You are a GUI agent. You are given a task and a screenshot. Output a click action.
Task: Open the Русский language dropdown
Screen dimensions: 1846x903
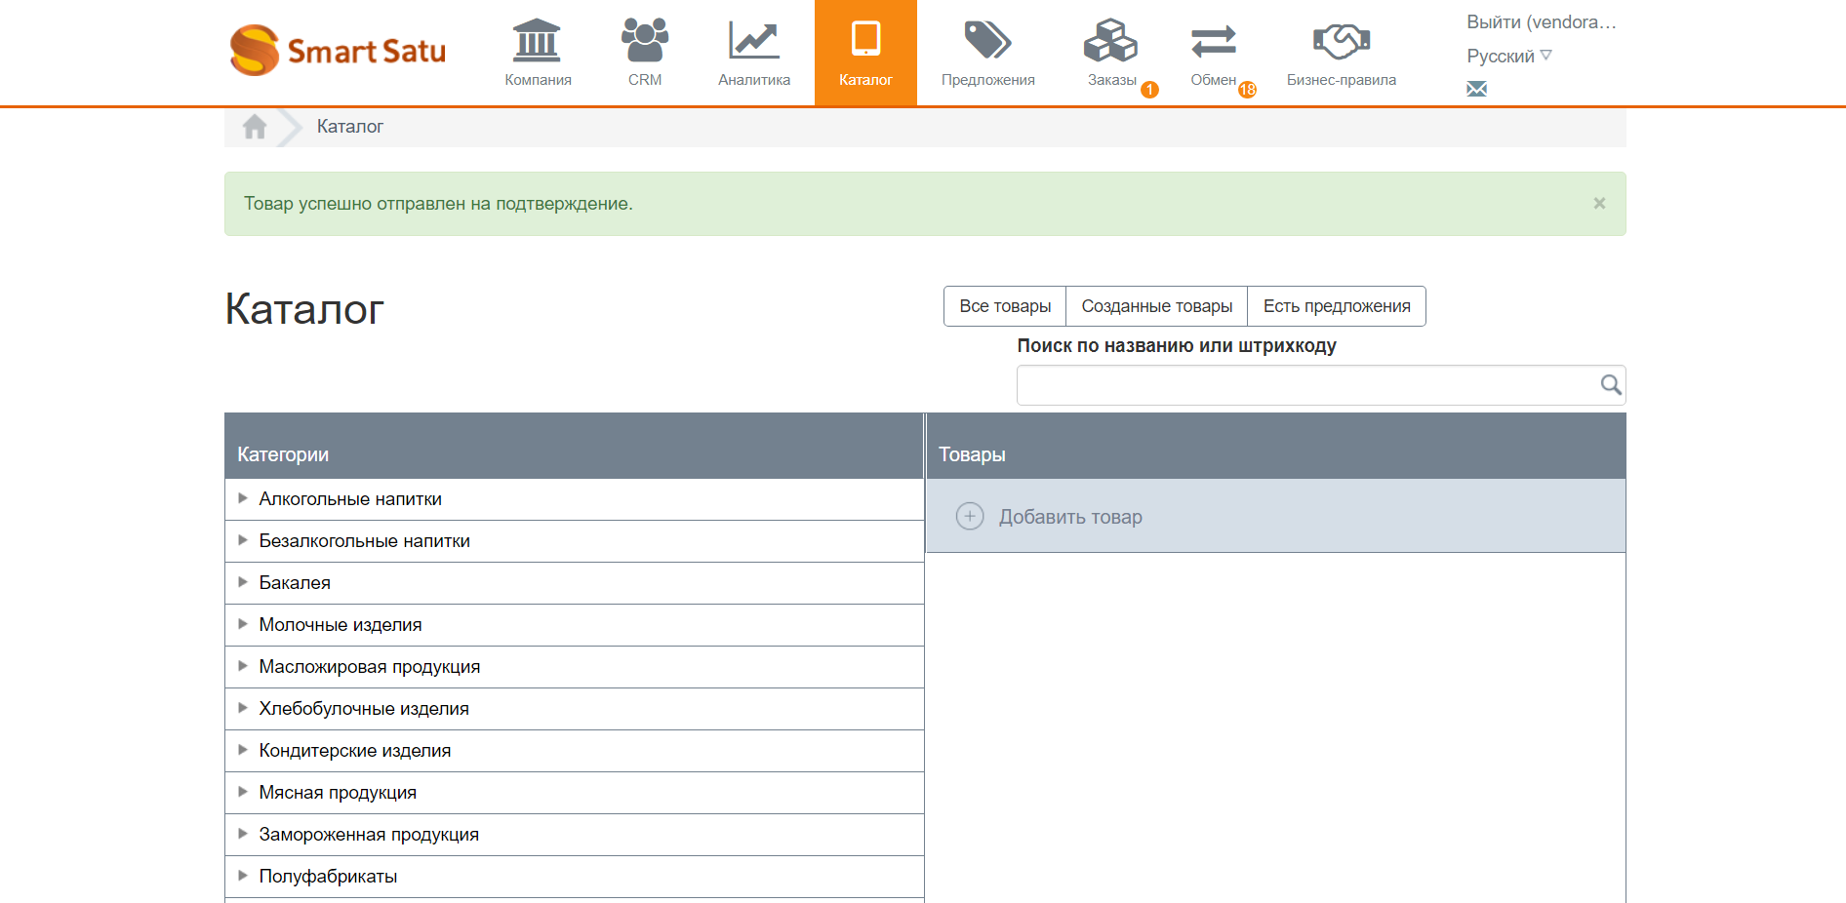(1509, 56)
